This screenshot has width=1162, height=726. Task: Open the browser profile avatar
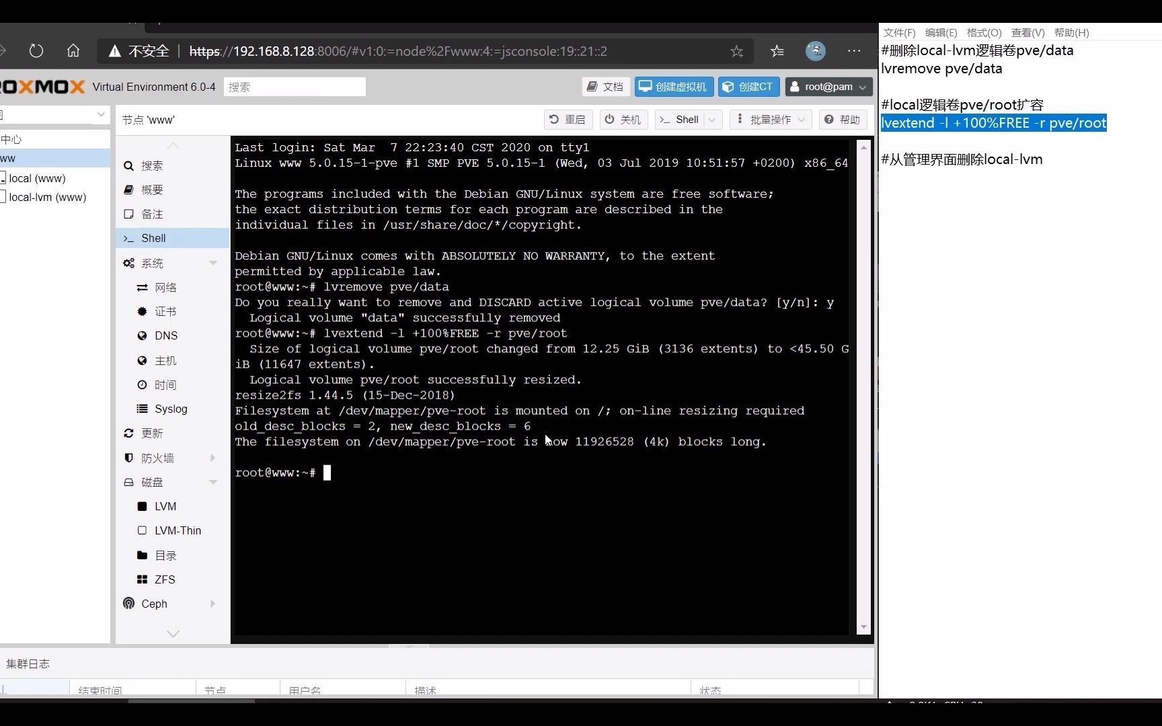tap(816, 51)
